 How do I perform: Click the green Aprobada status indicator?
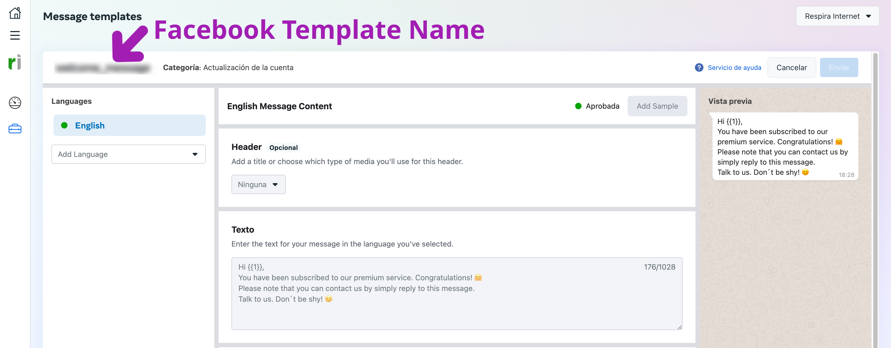point(578,106)
